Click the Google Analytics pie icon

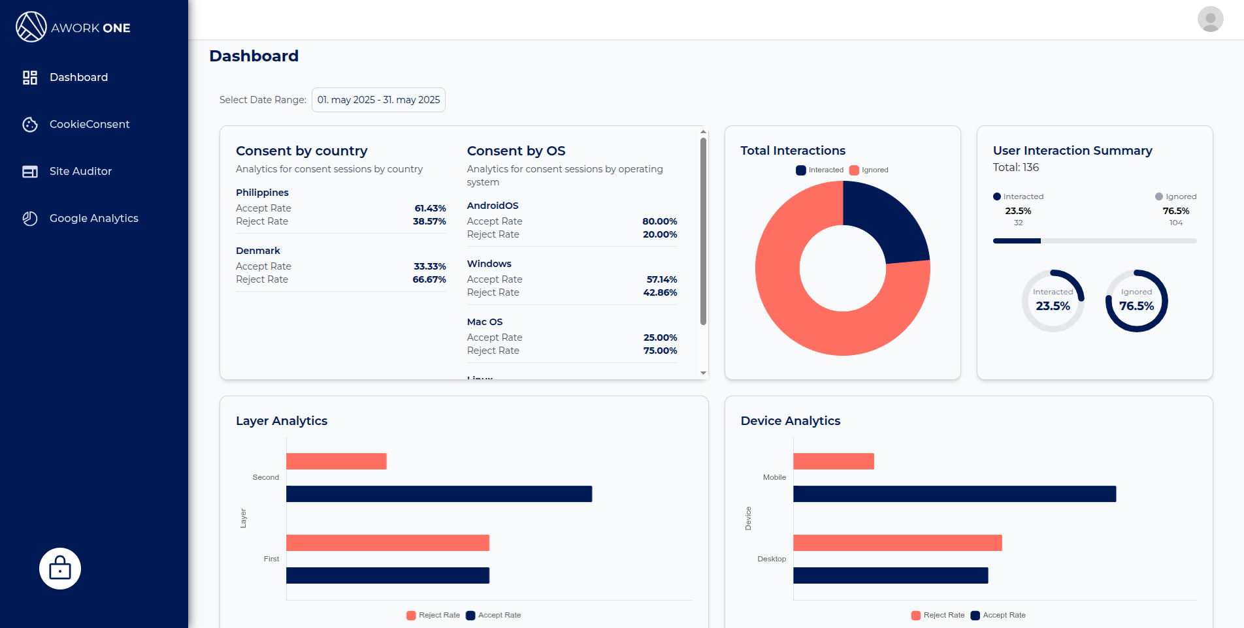click(x=30, y=219)
